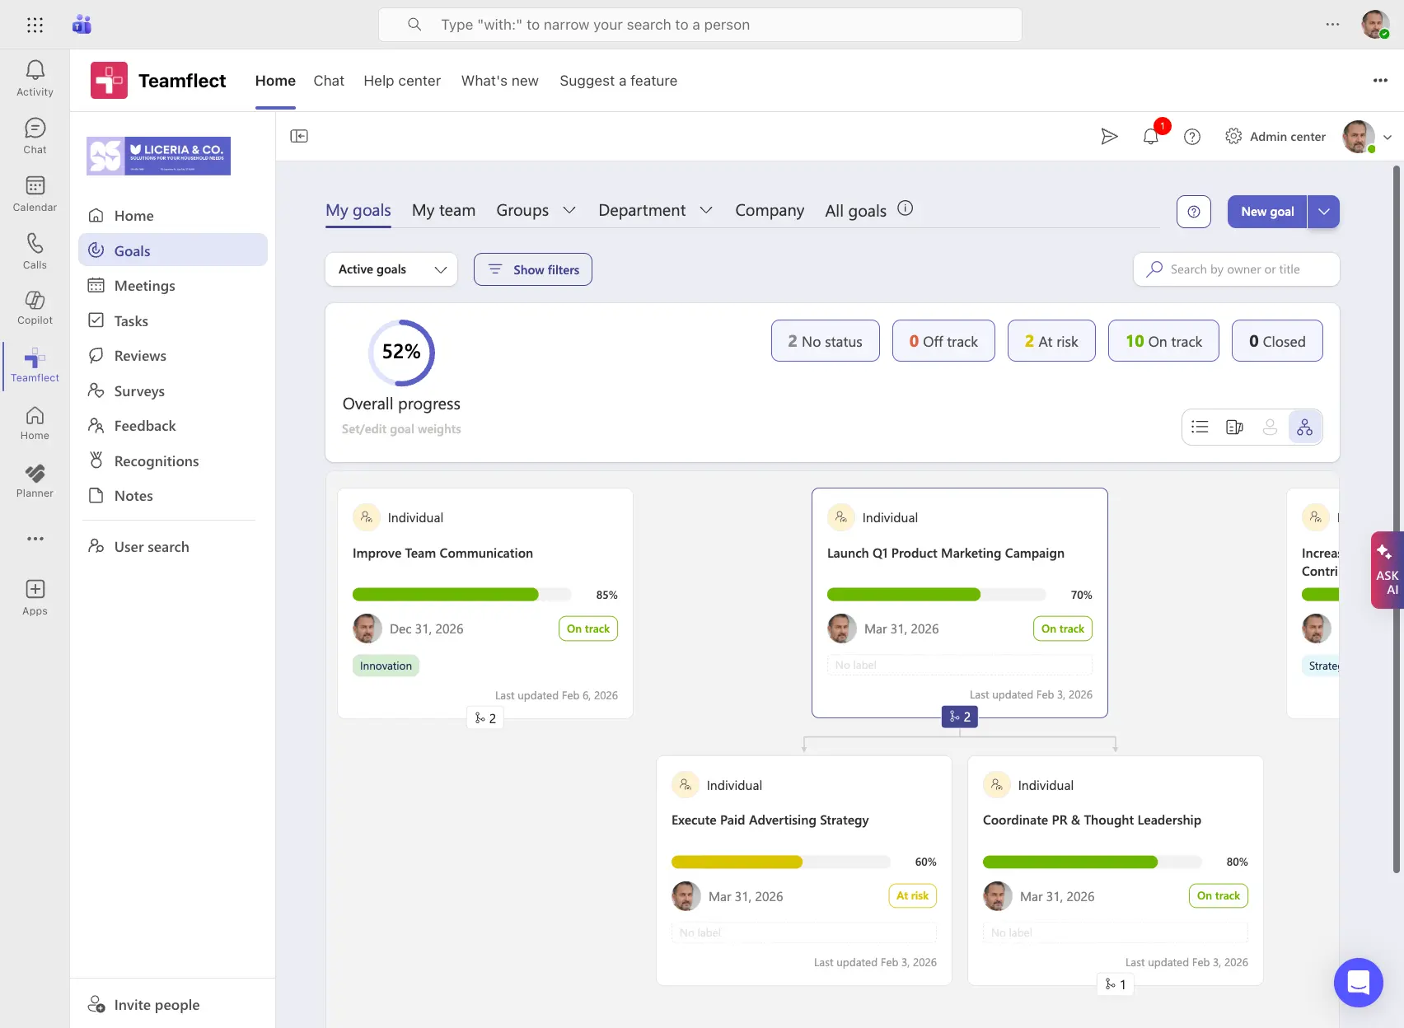
Task: Toggle the On track goals filter
Action: click(x=1163, y=340)
